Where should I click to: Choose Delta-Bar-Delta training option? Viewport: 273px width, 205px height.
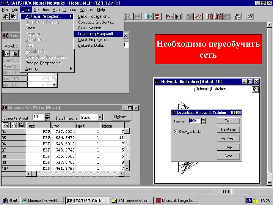[x=98, y=45]
